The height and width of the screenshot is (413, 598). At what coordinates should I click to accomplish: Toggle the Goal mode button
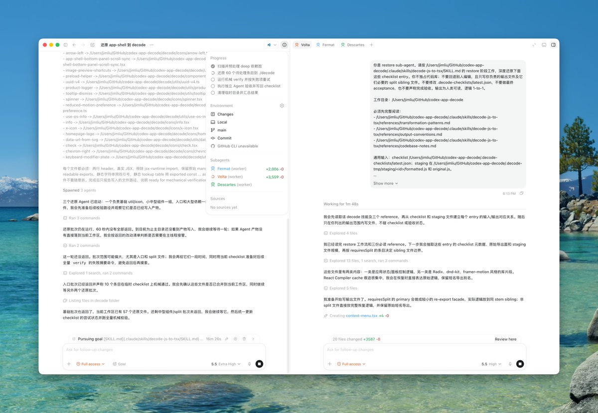pos(119,364)
